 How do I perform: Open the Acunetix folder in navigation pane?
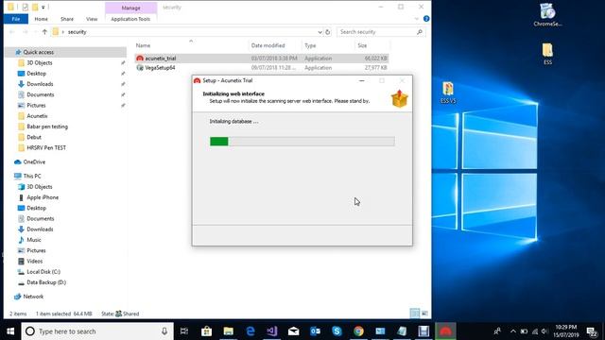tap(37, 115)
